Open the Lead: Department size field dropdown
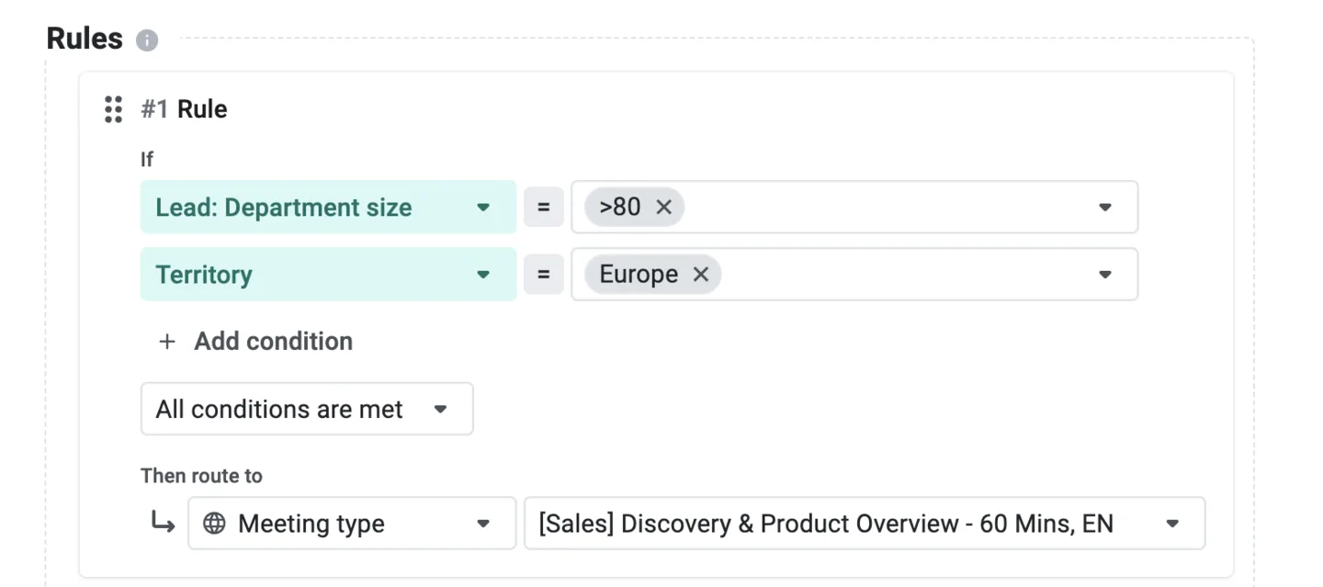The width and height of the screenshot is (1323, 587). 328,208
